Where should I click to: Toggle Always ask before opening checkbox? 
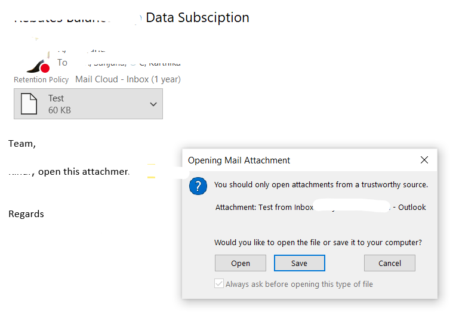point(219,284)
